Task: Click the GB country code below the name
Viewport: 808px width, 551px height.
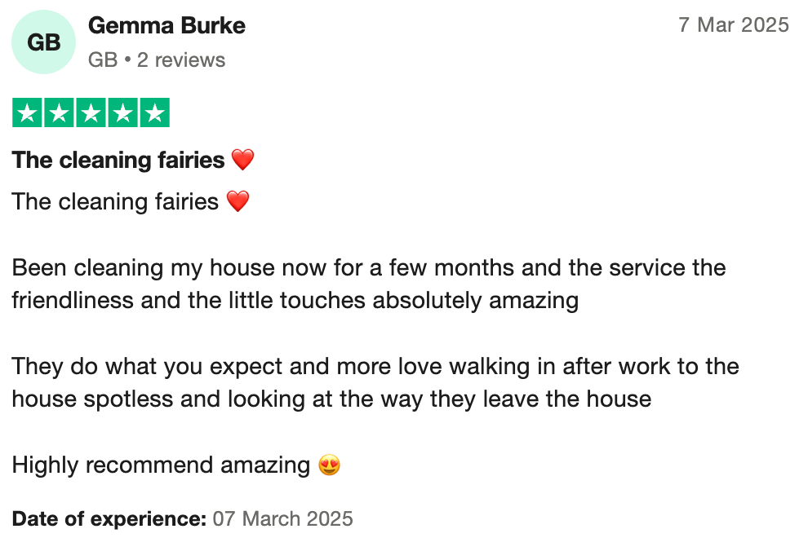Action: (x=102, y=60)
